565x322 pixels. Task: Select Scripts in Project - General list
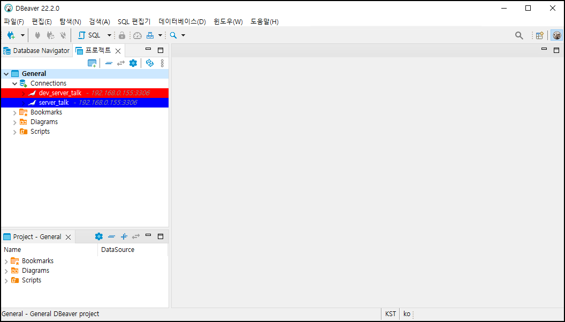(32, 280)
